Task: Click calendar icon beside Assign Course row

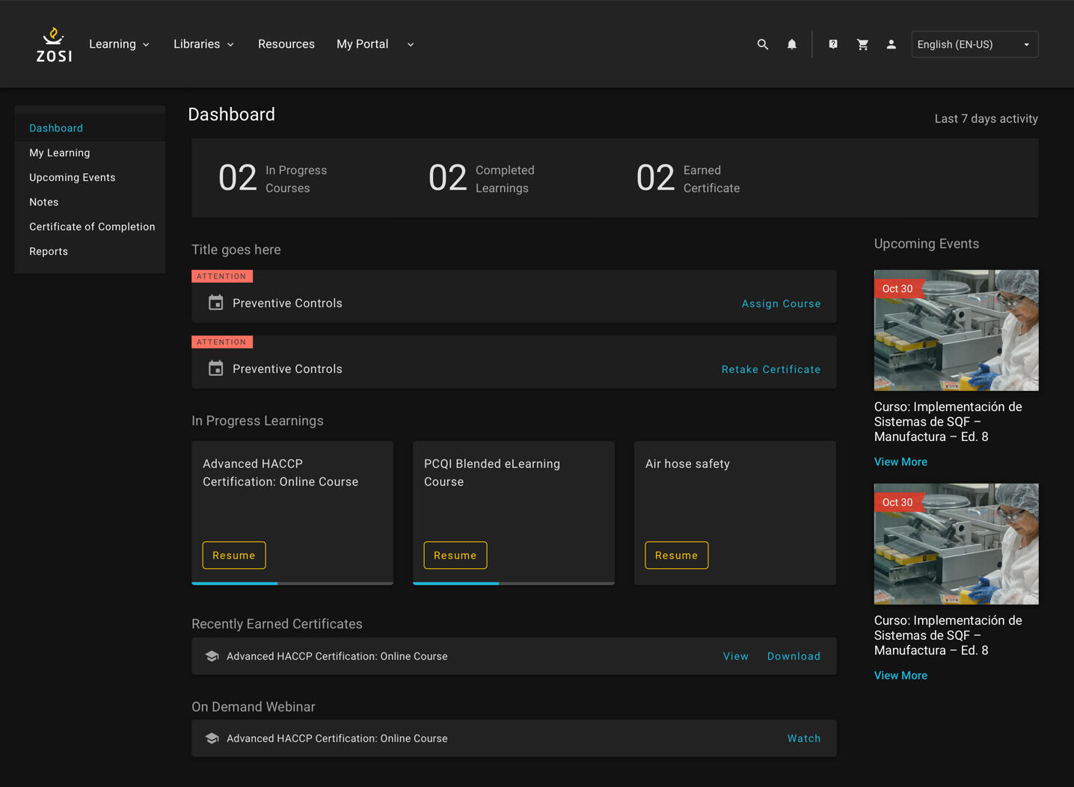Action: 215,303
